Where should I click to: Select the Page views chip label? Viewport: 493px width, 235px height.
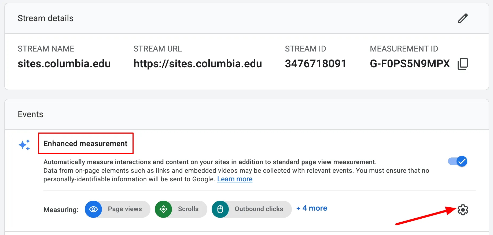click(125, 209)
